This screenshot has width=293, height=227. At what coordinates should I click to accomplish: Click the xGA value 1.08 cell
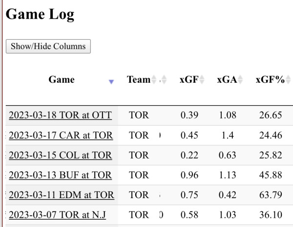227,115
